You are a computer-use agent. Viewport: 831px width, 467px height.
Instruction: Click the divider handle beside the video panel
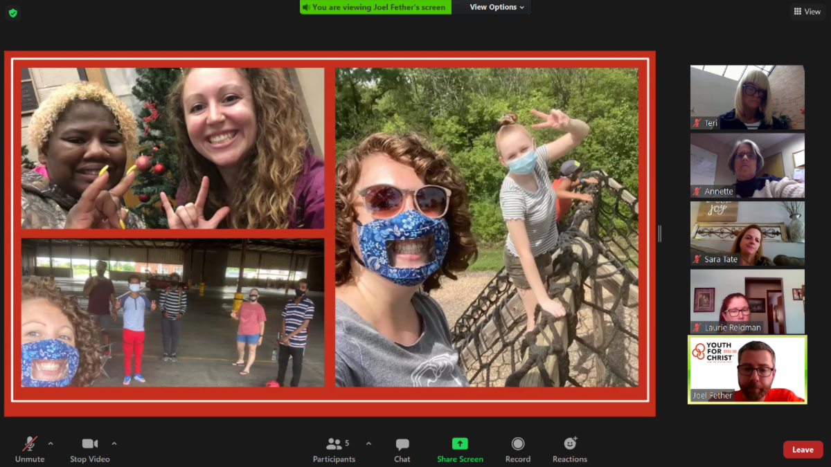[659, 234]
